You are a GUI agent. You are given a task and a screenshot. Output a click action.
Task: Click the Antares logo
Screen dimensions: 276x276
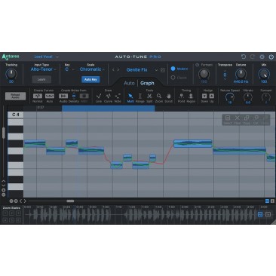[x=11, y=57]
